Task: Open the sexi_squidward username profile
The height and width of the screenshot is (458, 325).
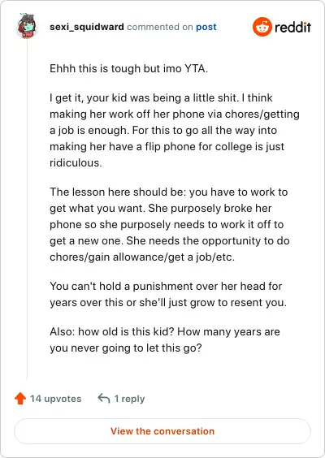Action: tap(87, 27)
